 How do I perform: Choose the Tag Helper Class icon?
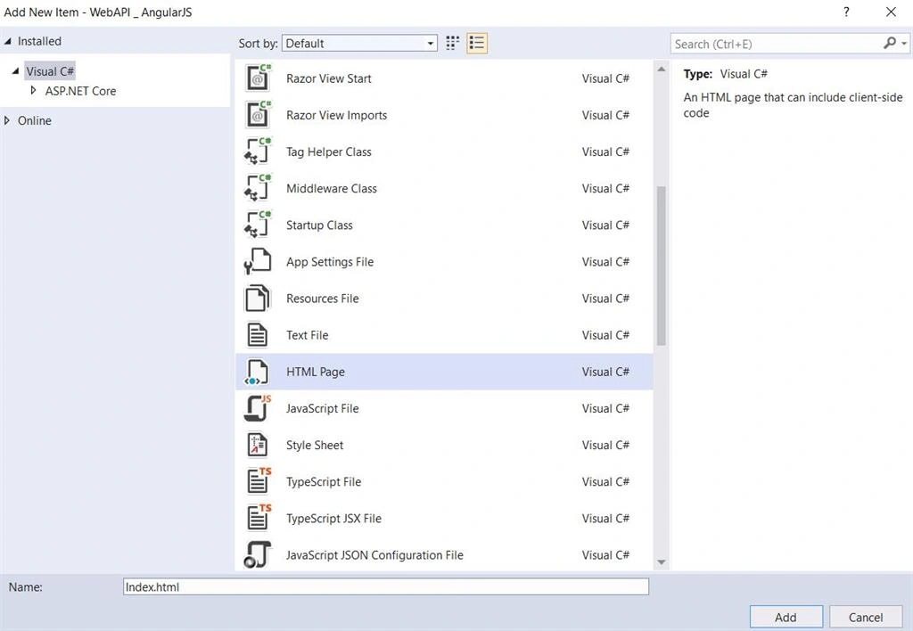[258, 152]
